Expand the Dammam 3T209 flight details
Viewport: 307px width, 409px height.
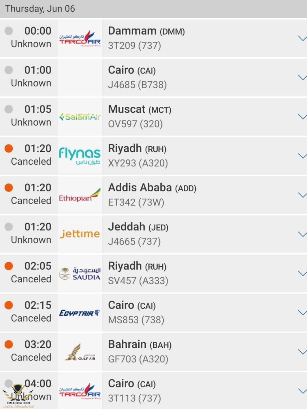click(x=302, y=38)
